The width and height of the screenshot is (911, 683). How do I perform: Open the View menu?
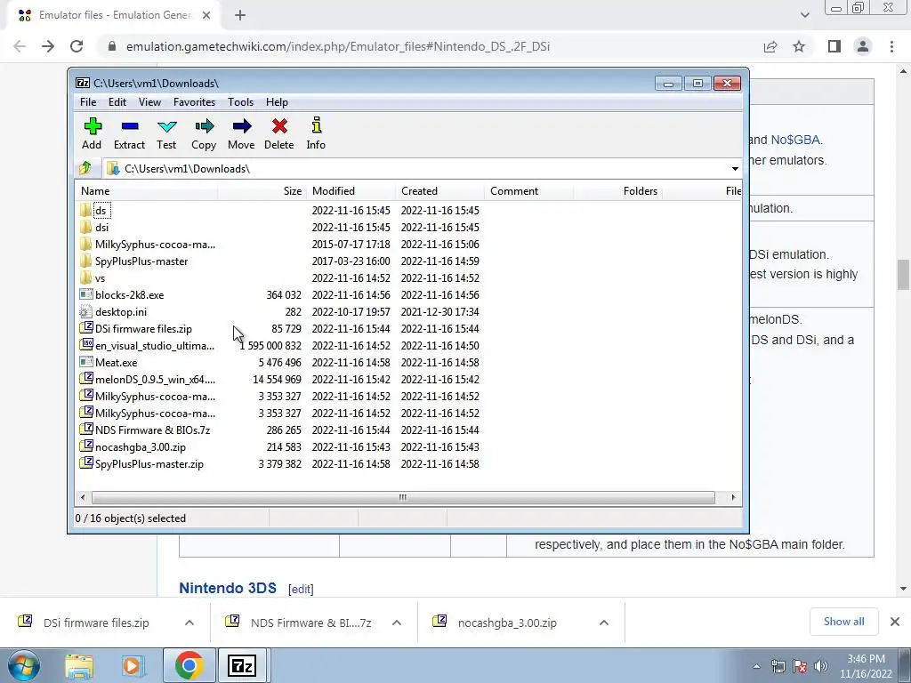coord(149,102)
